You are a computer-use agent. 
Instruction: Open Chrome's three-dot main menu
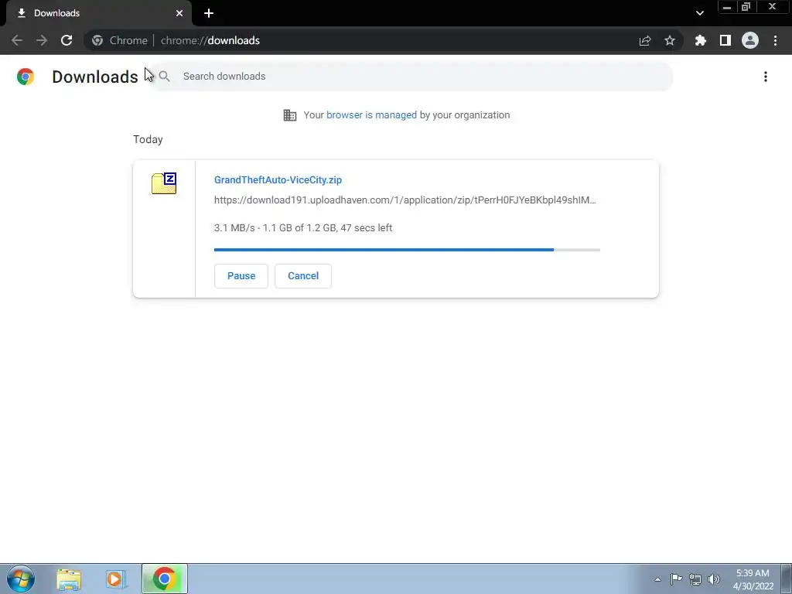775,40
